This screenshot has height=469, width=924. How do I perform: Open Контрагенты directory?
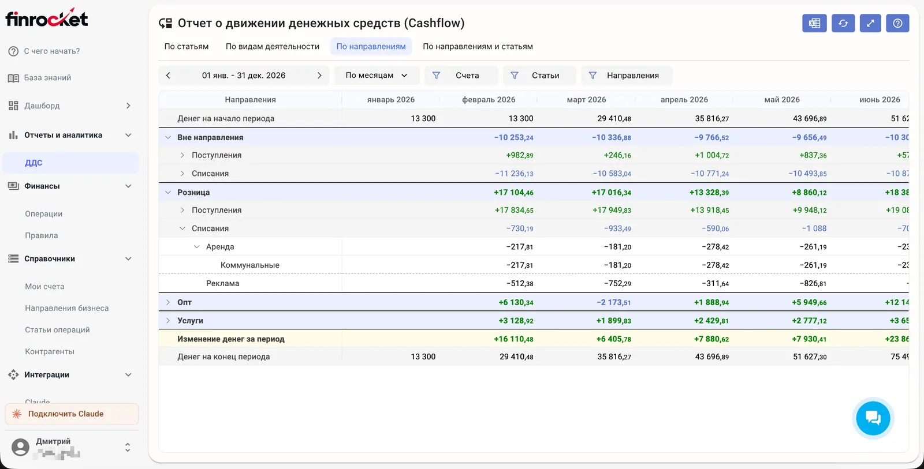coord(70,352)
